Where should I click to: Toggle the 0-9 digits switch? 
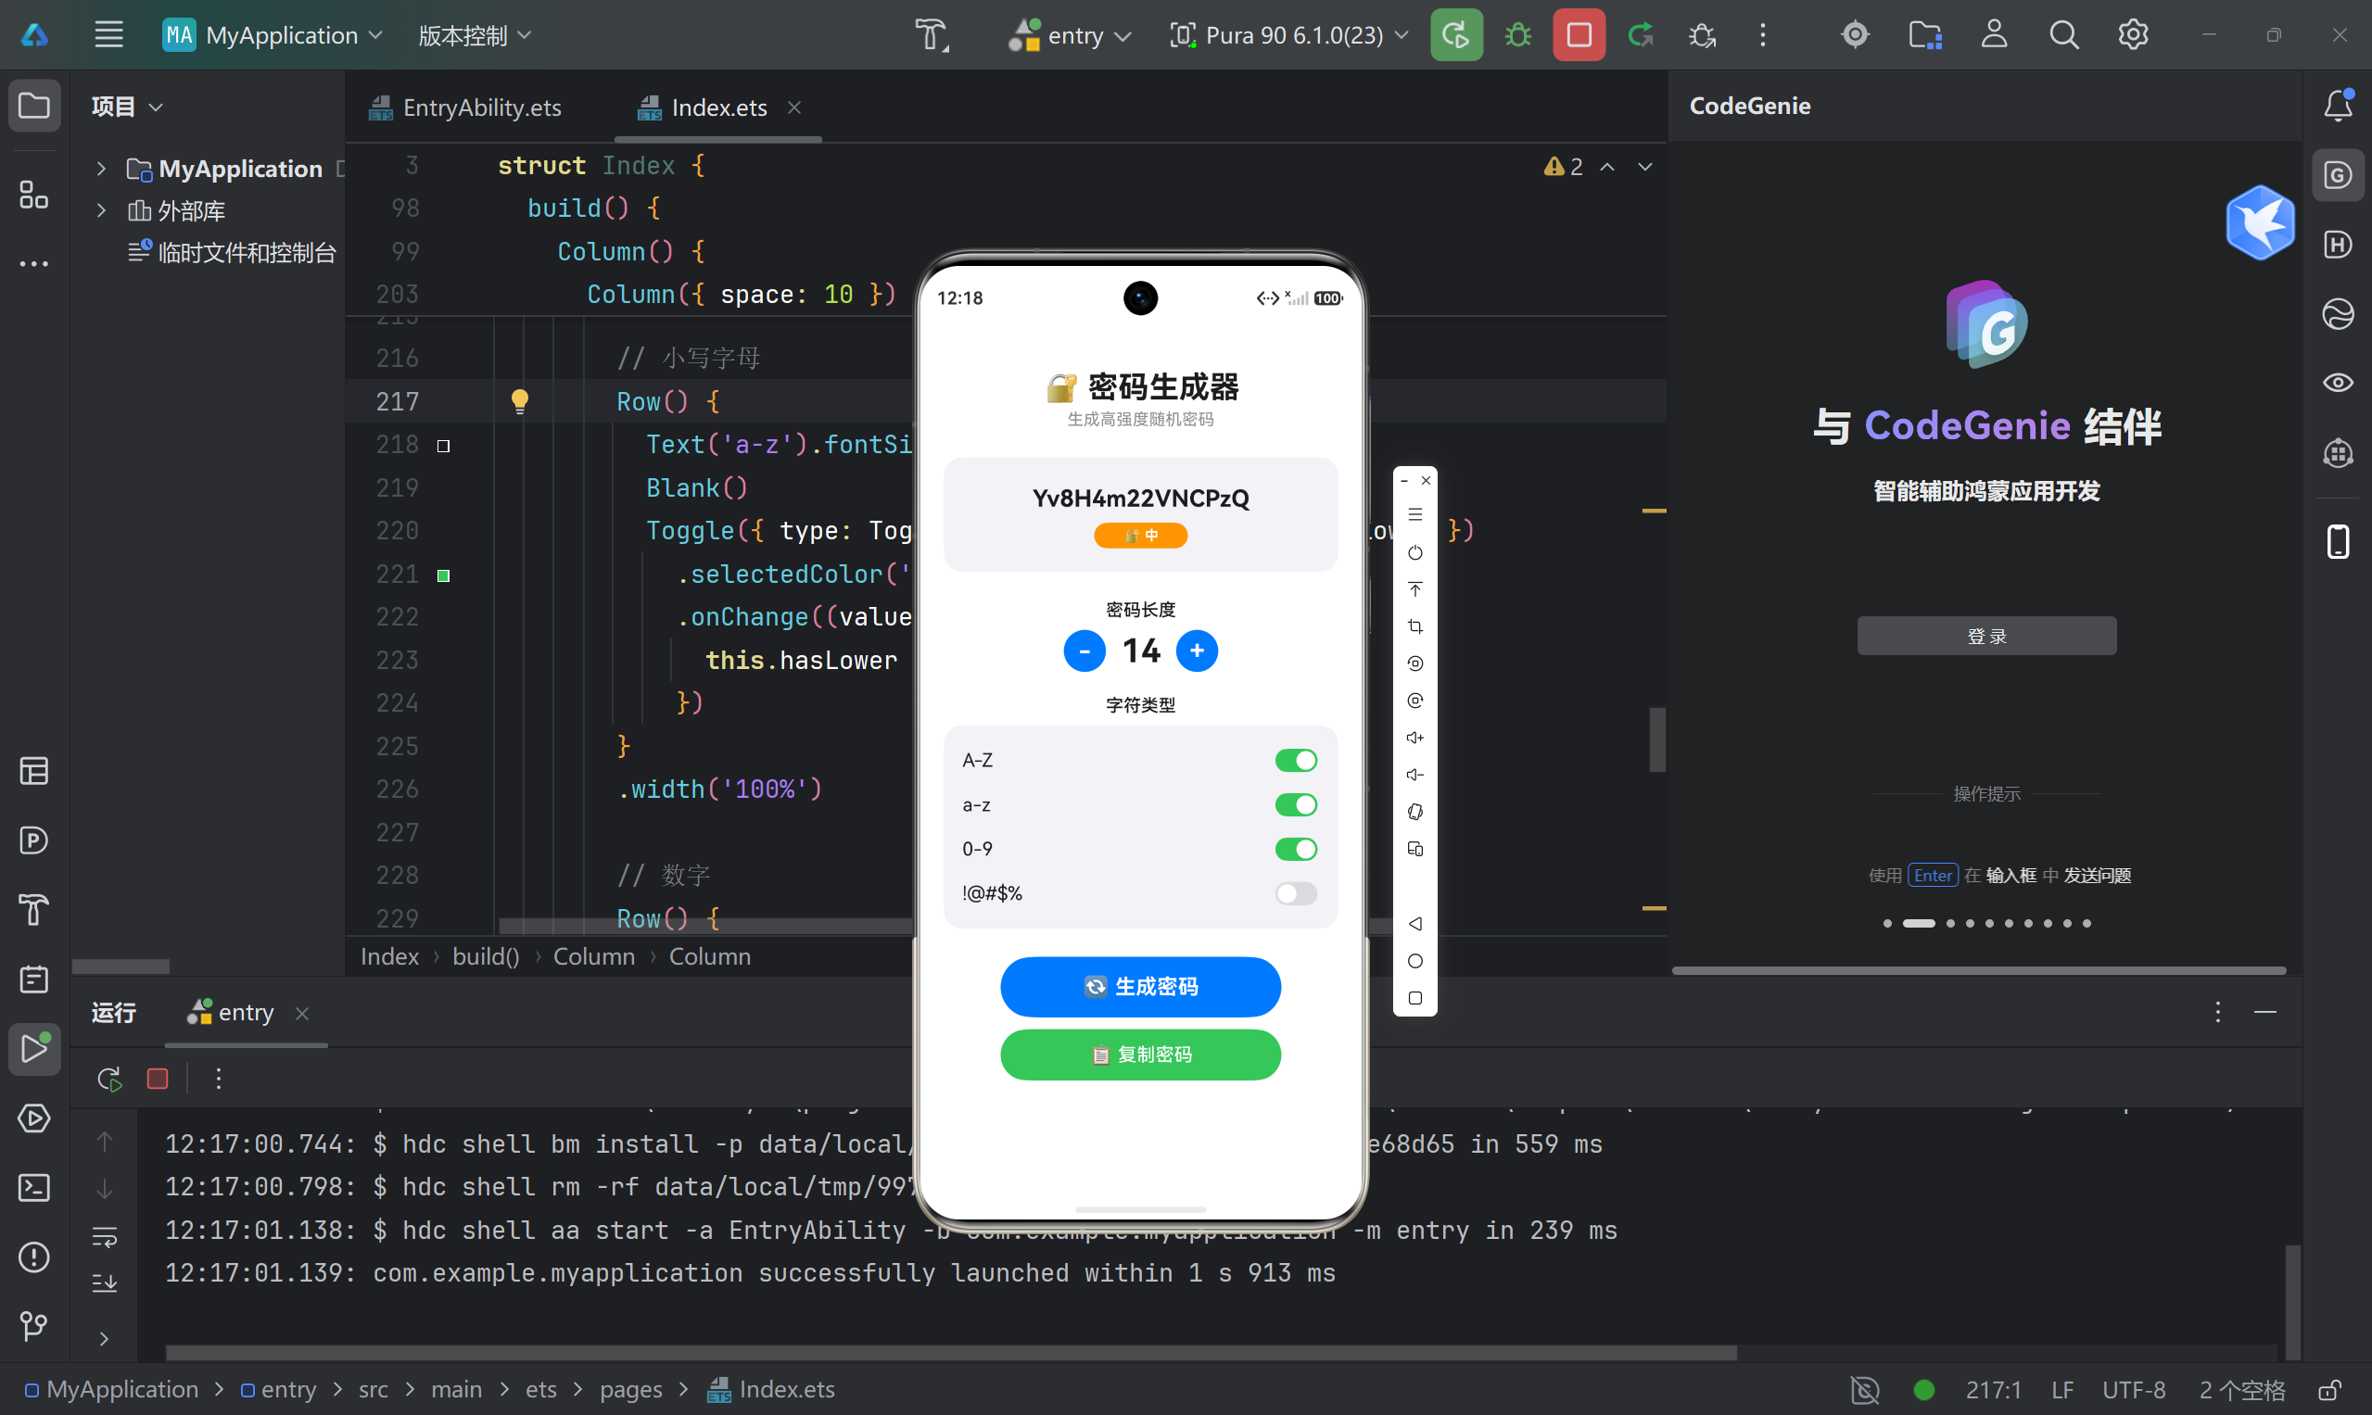point(1296,849)
